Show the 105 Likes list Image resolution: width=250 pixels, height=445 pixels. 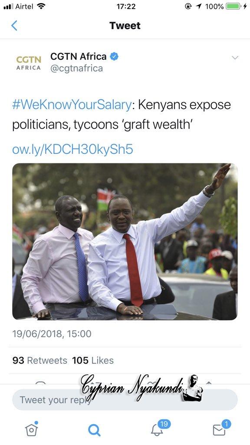click(x=93, y=360)
